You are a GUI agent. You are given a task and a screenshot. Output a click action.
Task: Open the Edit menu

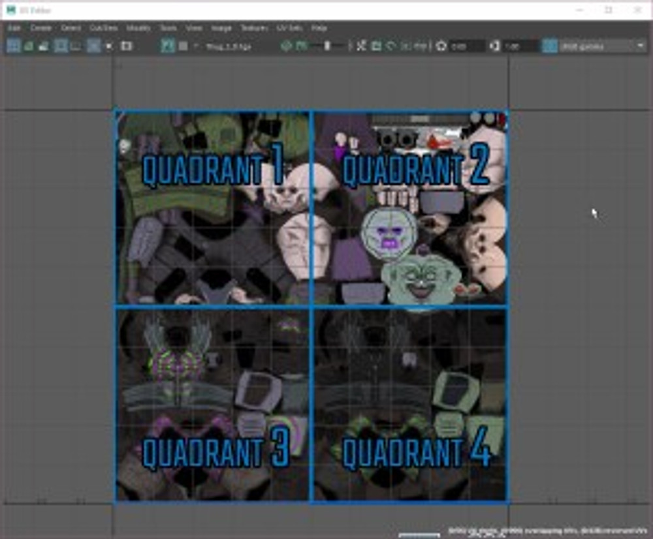coord(14,28)
